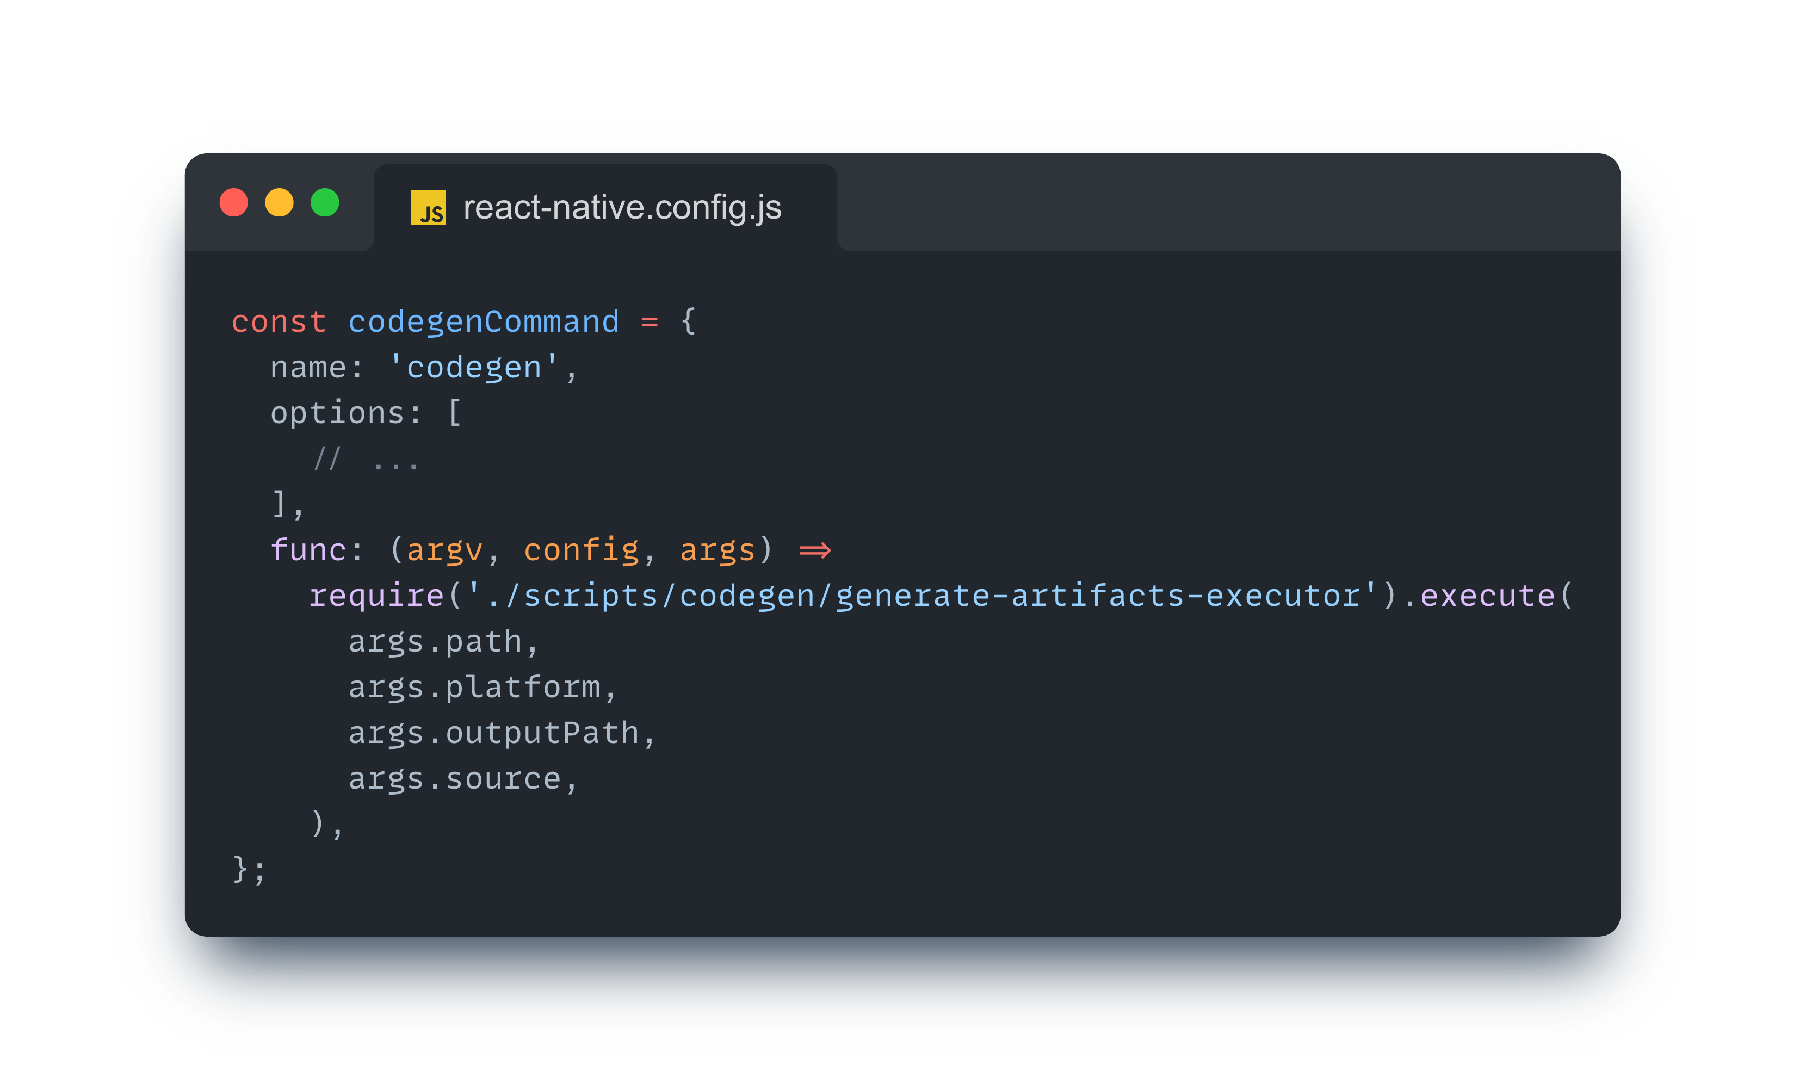Click the arrow function symbol
1806x1090 pixels.
point(814,550)
